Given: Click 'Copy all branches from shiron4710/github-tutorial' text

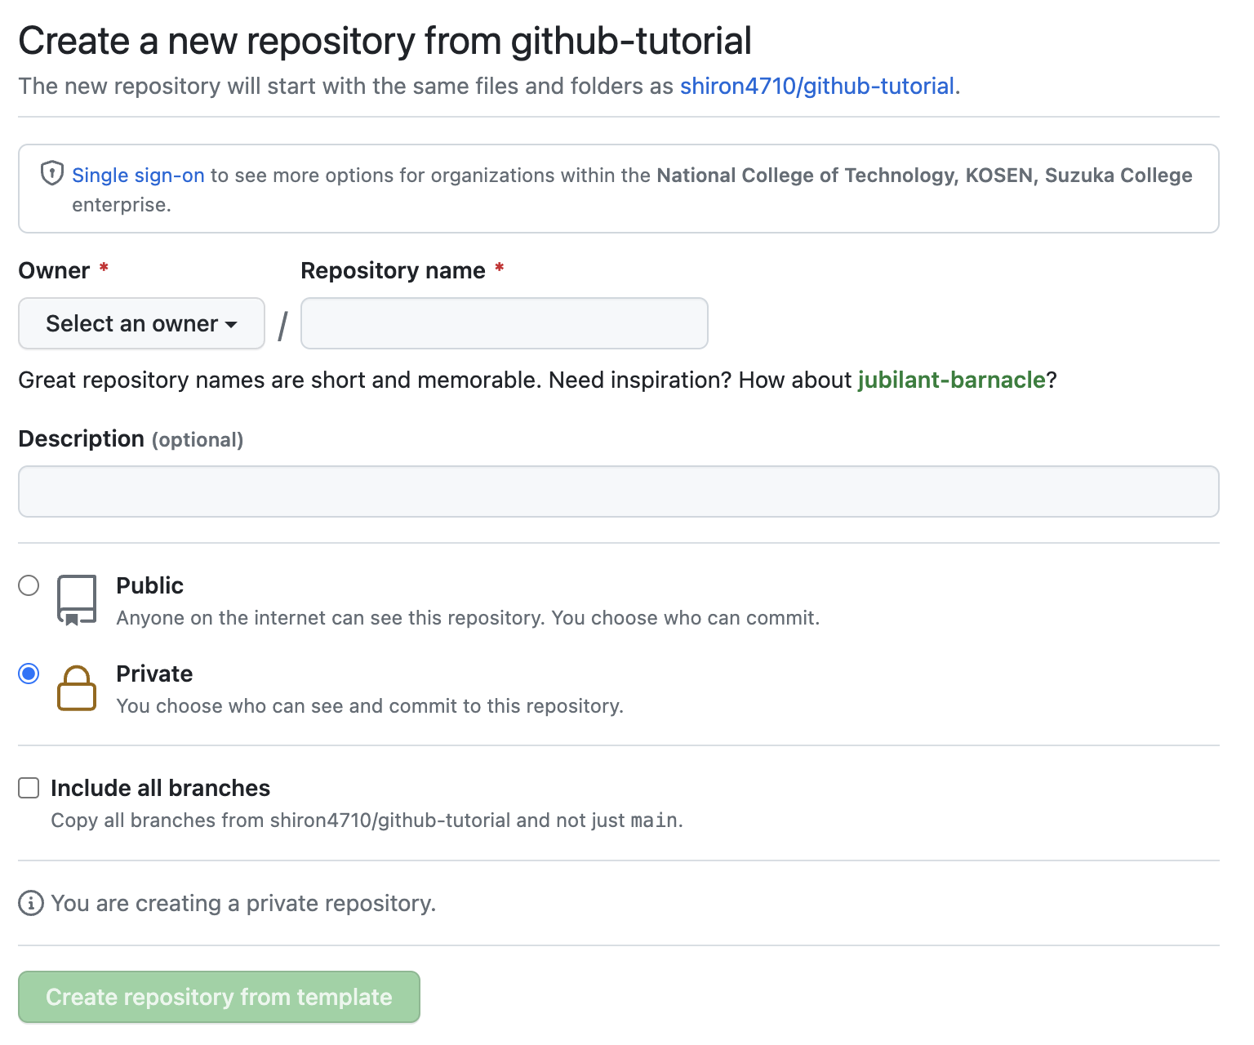Looking at the screenshot, I should (x=281, y=820).
